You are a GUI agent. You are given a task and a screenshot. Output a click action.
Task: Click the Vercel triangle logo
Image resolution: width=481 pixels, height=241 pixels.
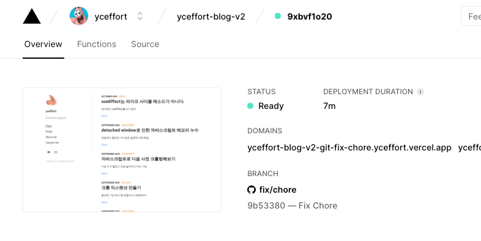[x=32, y=17]
